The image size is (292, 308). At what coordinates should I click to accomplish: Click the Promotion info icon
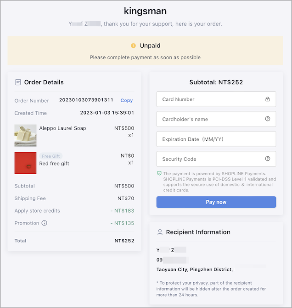44,223
